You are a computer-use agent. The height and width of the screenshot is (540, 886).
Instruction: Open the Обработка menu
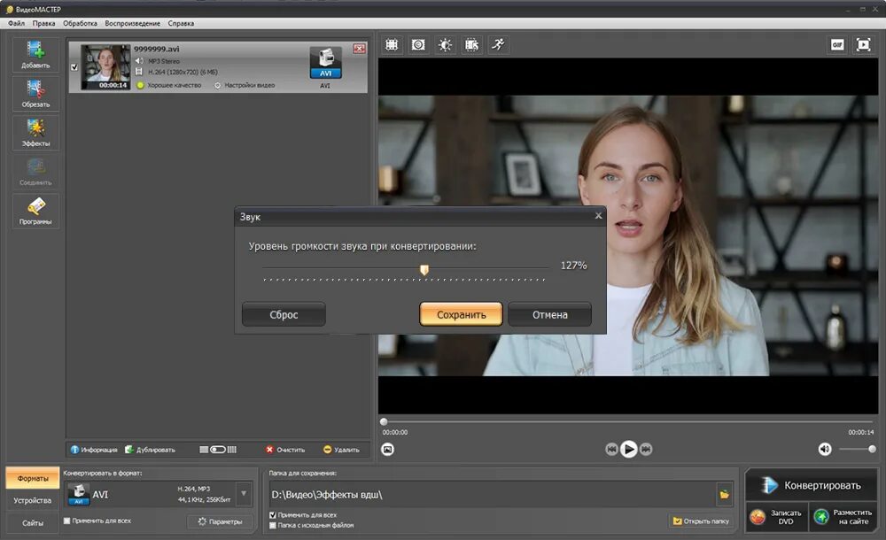(80, 23)
